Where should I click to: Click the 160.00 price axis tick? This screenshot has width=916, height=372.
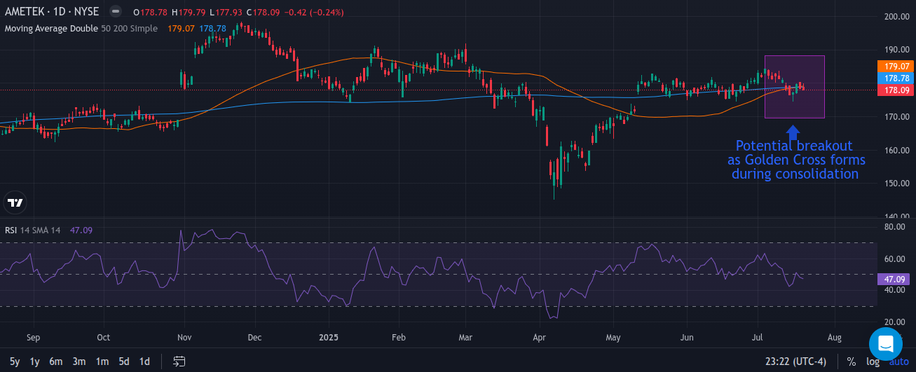tap(896, 150)
